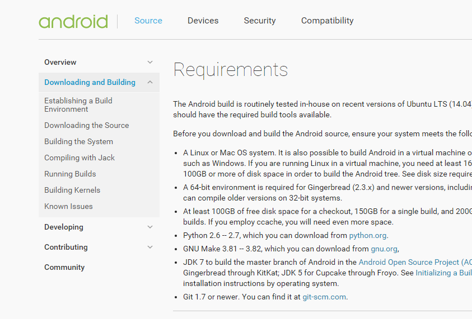Viewport: 472px width, 319px height.
Task: Click the 'A Linux or Mac OS system' bullet
Action: click(327, 163)
